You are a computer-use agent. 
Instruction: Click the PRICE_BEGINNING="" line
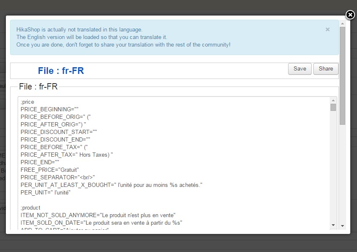tap(50, 109)
